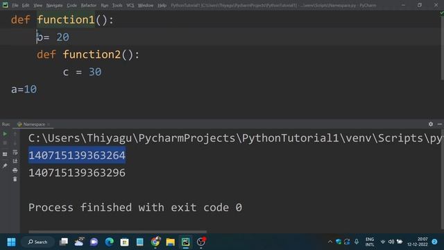Open the Refactor menu
This screenshot has height=250, width=444.
89,6
